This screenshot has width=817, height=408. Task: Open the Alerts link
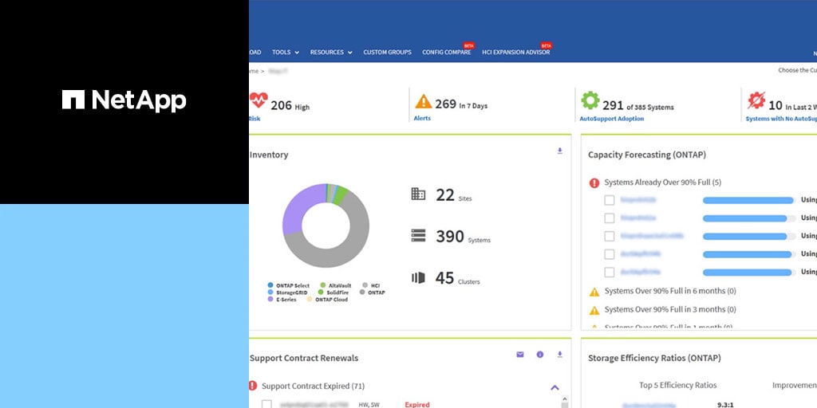tap(422, 119)
